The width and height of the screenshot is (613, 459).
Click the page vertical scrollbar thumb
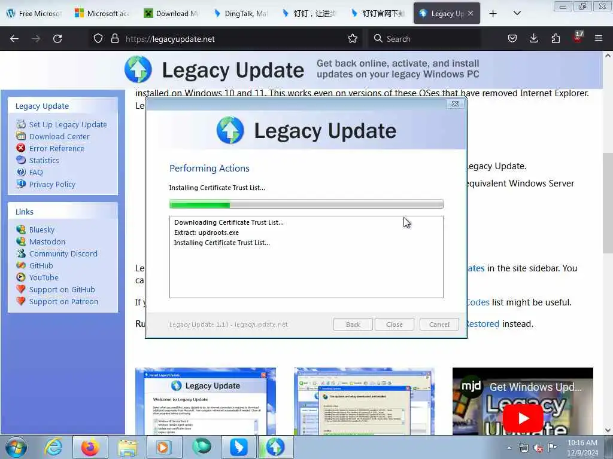point(608,203)
